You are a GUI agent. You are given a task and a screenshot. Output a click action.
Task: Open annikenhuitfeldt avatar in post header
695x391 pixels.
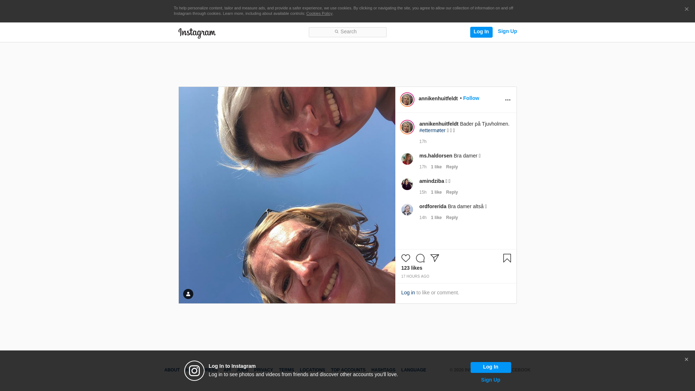407,100
